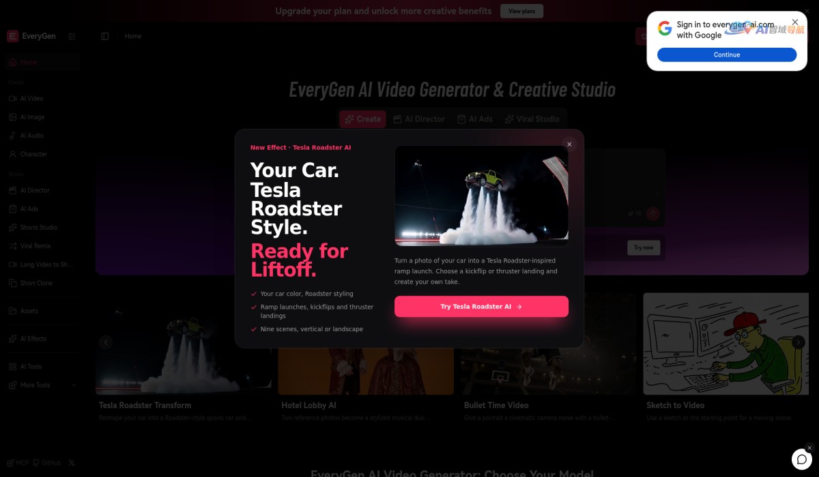Switch to the Viral Studio tab

(532, 119)
